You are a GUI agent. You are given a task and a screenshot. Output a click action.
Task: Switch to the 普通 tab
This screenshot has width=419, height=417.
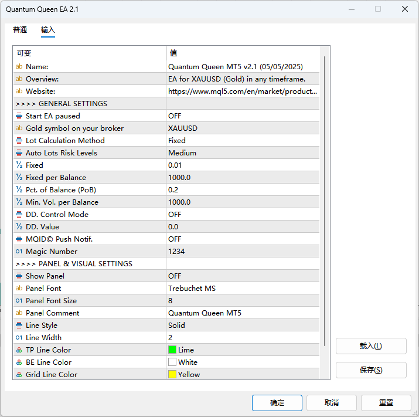point(20,30)
